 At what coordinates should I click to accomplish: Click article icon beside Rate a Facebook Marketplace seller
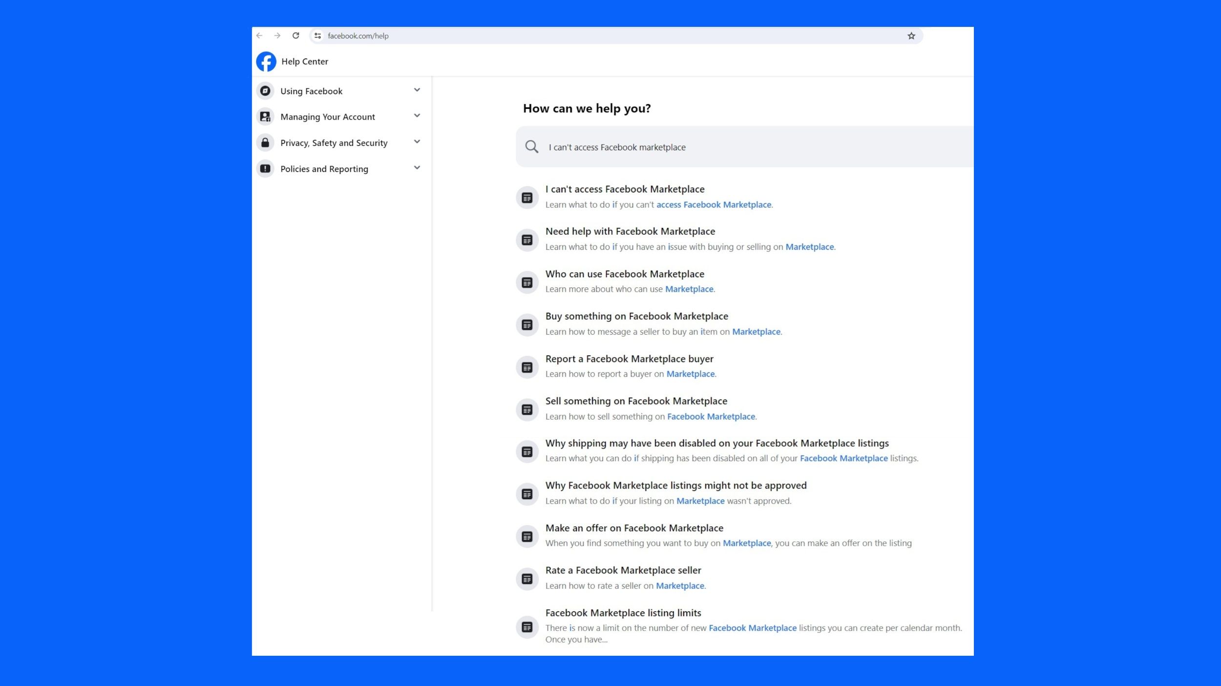point(527,579)
